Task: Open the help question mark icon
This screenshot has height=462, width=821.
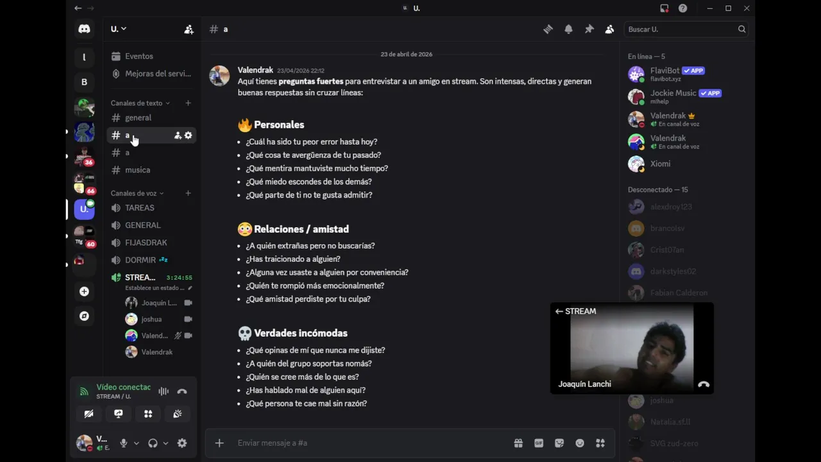Action: [x=683, y=8]
